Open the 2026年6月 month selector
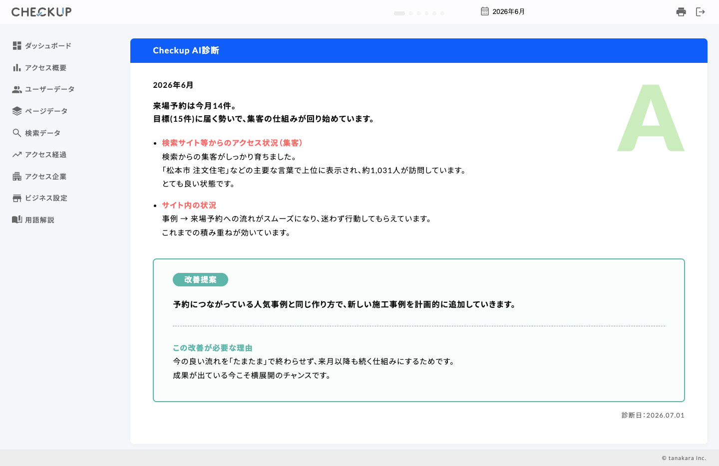Image resolution: width=719 pixels, height=466 pixels. coord(508,11)
